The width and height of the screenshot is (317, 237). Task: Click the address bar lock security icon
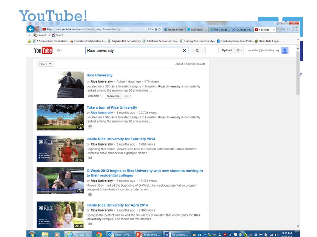(x=156, y=29)
